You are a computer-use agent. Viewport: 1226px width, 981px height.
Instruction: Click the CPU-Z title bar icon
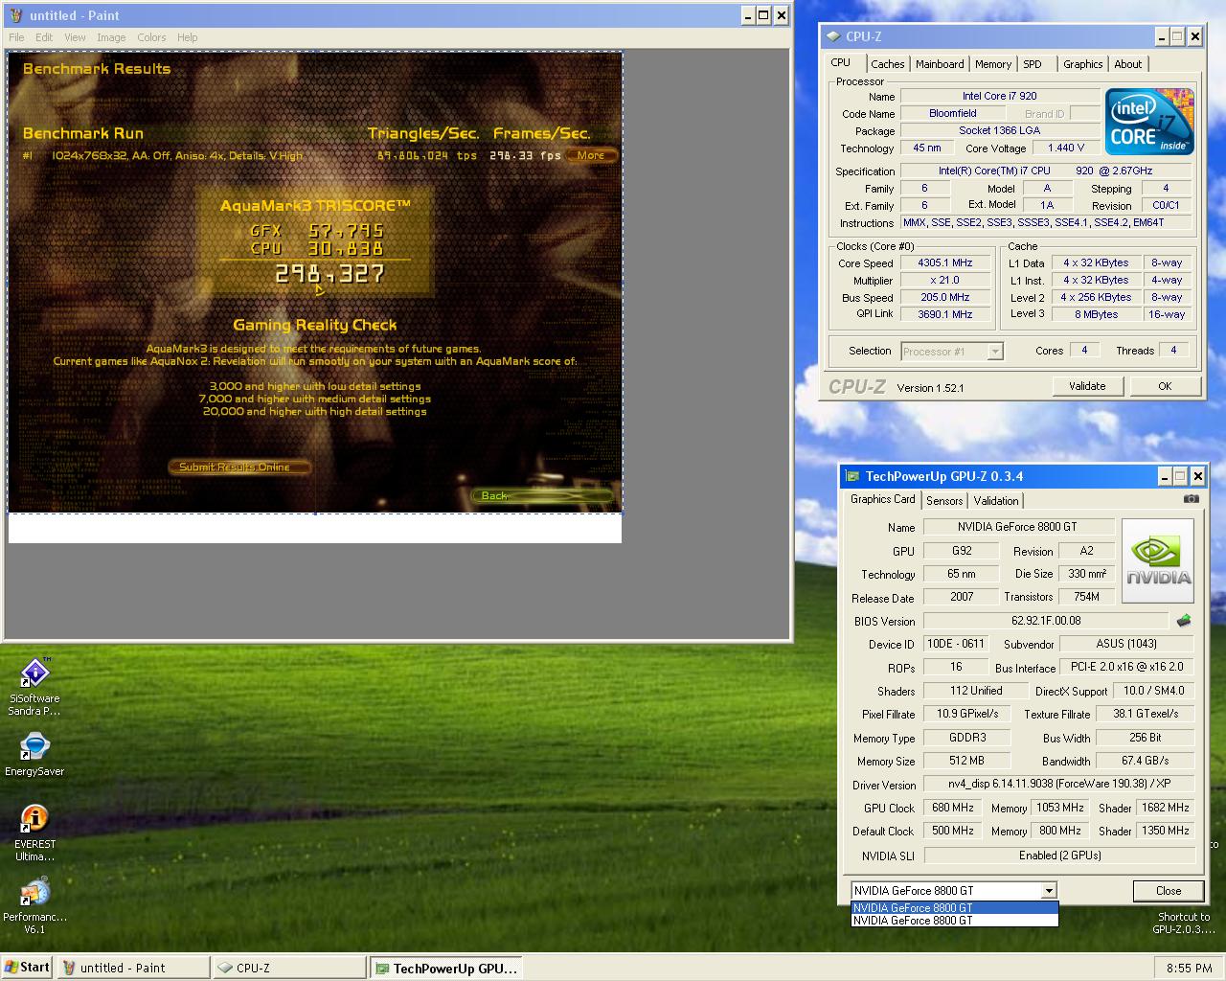833,36
